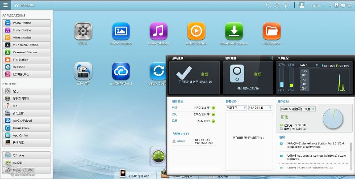Select Music Station in Applications sidebar

(x=26, y=30)
